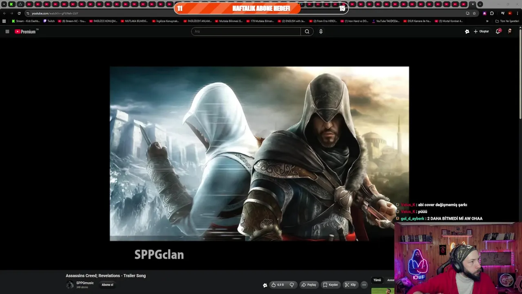Image resolution: width=522 pixels, height=294 pixels.
Task: Open the İNGİLİZCE KONUŞM... bookmark
Action: 103,21
